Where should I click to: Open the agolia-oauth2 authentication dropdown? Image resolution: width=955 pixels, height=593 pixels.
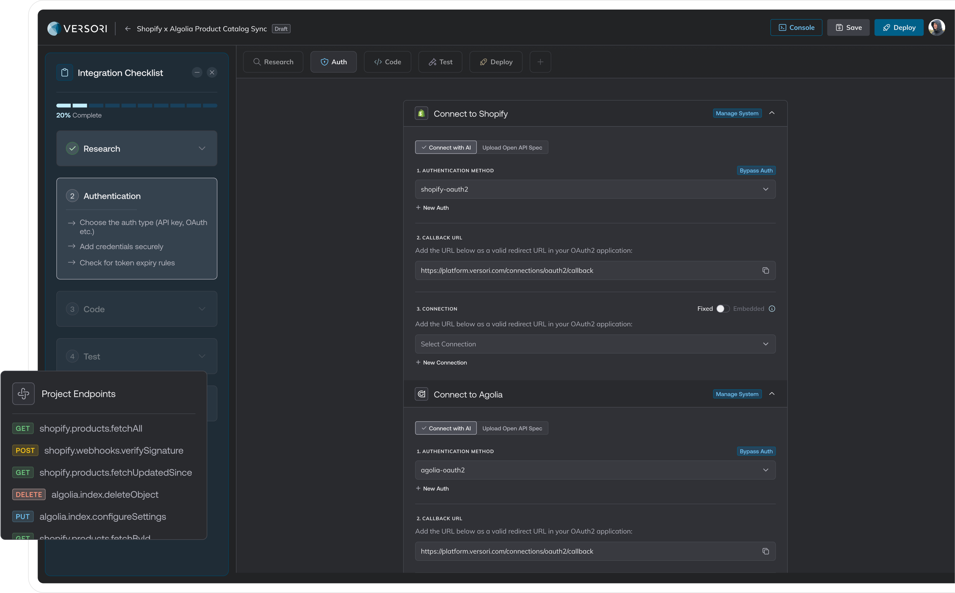coord(595,470)
